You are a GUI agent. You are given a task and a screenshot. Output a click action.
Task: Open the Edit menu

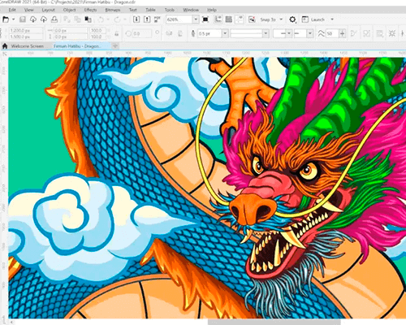(x=12, y=10)
